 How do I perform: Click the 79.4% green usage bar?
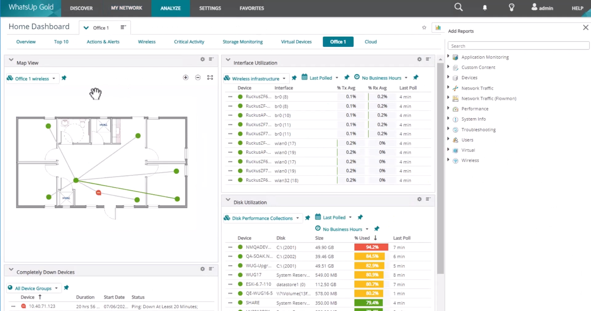(369, 303)
